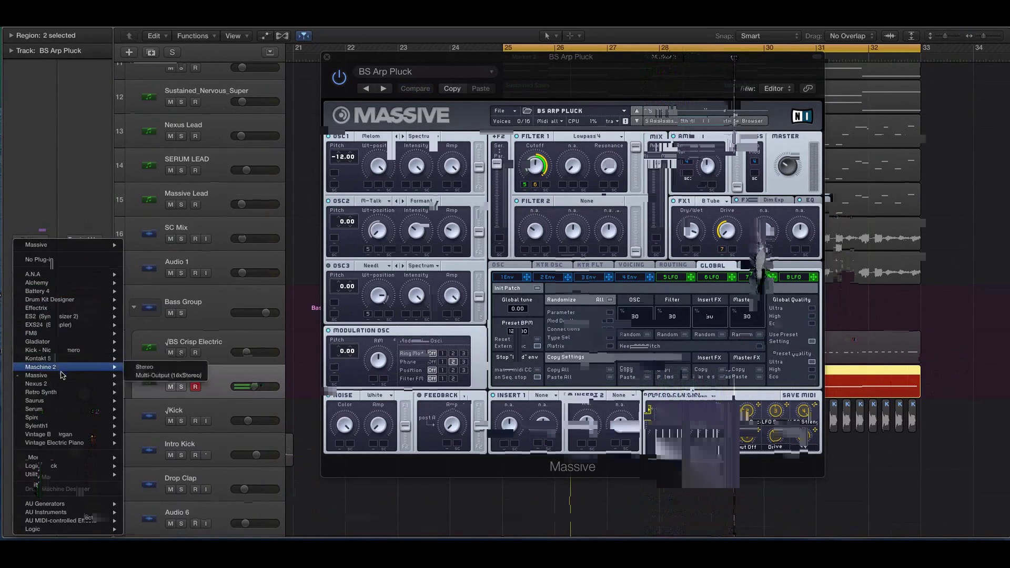Record-enable the Massive Lead track
1010x568 pixels.
pyautogui.click(x=195, y=205)
